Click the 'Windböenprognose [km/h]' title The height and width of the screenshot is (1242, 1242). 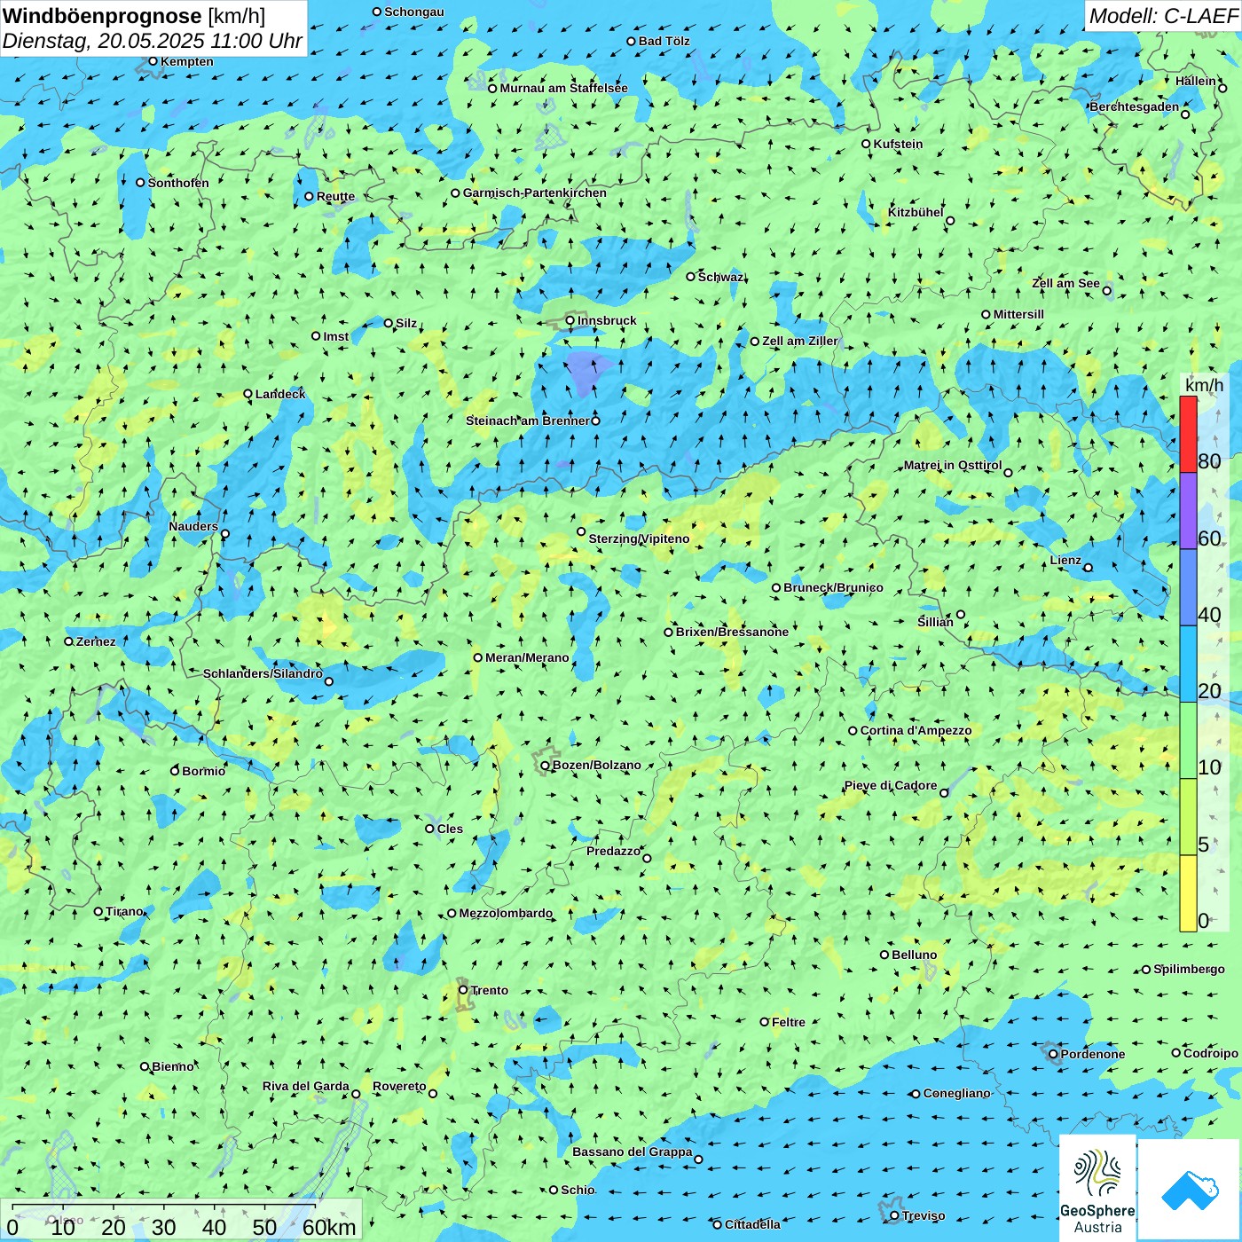(x=134, y=16)
